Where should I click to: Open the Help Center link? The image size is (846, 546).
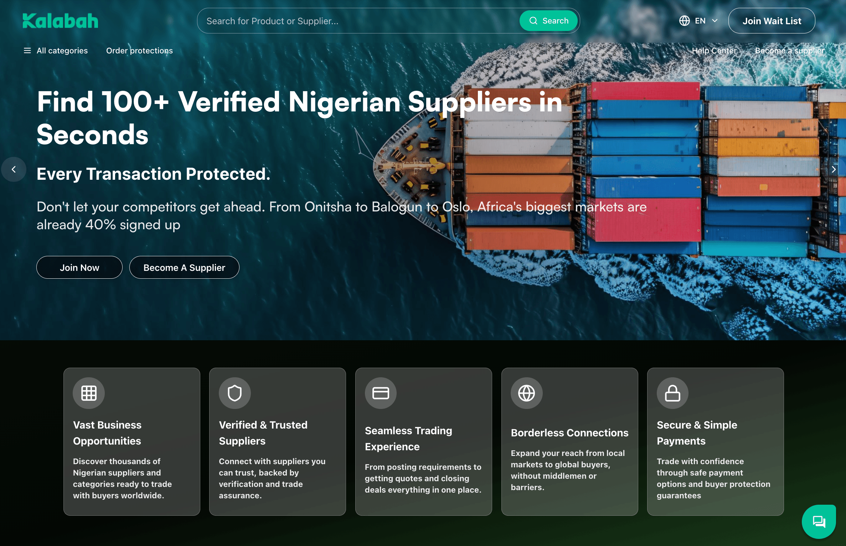714,51
